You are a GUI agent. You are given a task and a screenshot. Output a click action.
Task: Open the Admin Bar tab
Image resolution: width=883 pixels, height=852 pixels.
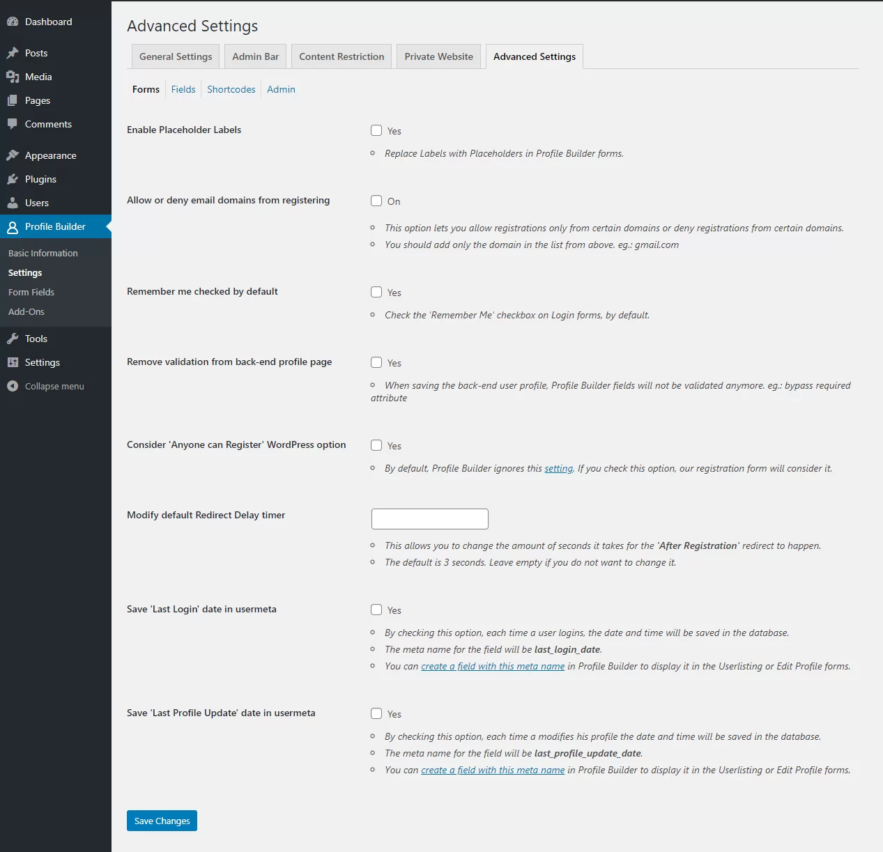click(256, 56)
